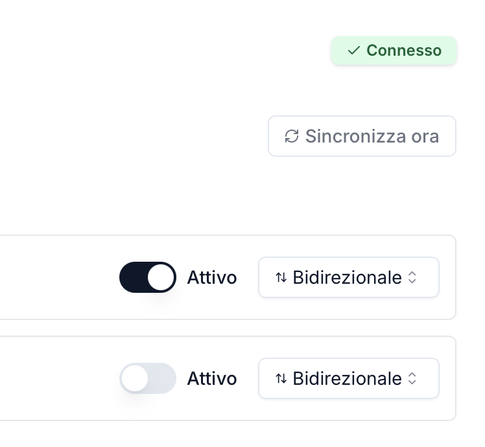Image resolution: width=485 pixels, height=447 pixels.
Task: Click the up-down arrows icon in second Bidirezionale selector
Action: pyautogui.click(x=281, y=378)
